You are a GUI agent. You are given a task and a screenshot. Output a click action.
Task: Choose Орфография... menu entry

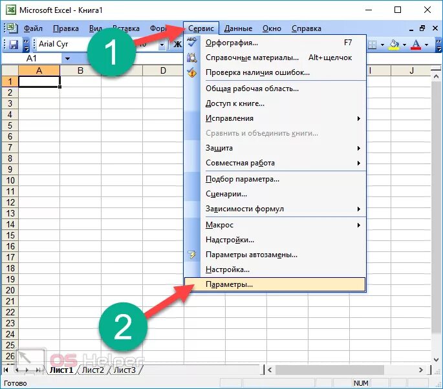point(275,43)
